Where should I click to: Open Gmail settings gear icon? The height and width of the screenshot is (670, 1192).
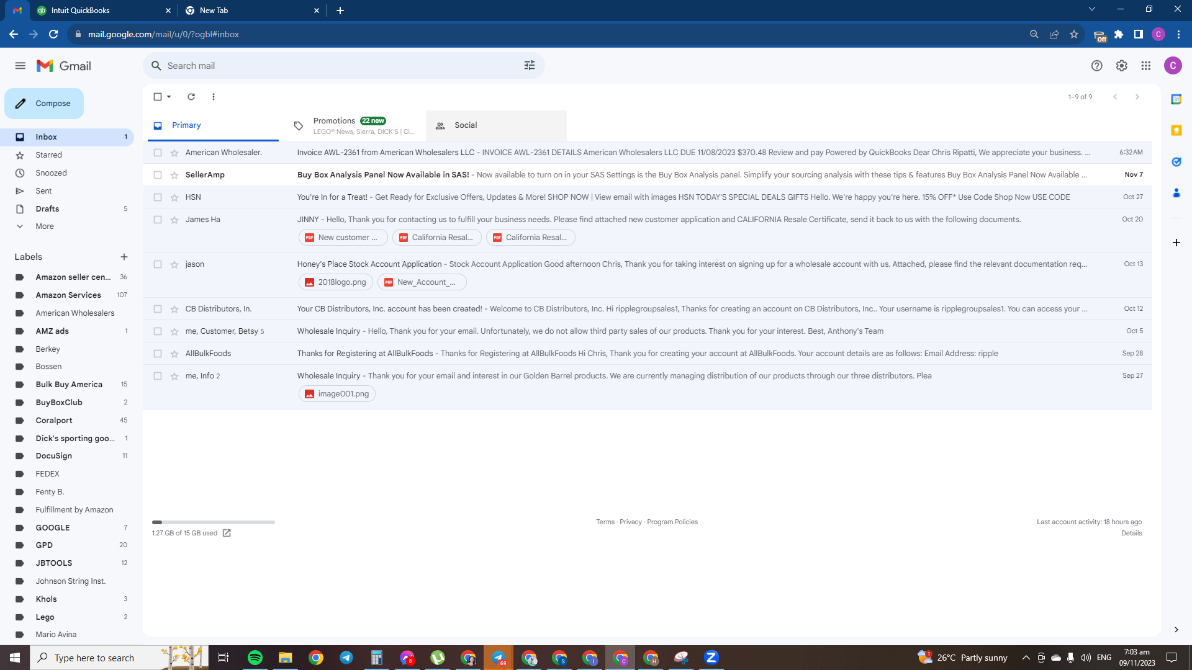click(1122, 66)
